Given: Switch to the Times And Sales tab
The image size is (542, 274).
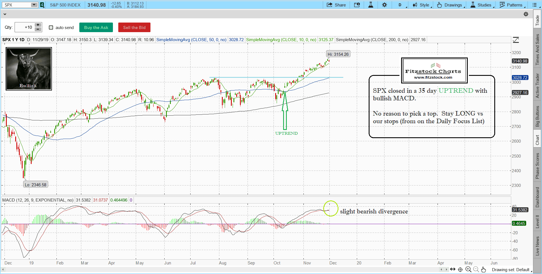Looking at the screenshot, I should (x=537, y=49).
